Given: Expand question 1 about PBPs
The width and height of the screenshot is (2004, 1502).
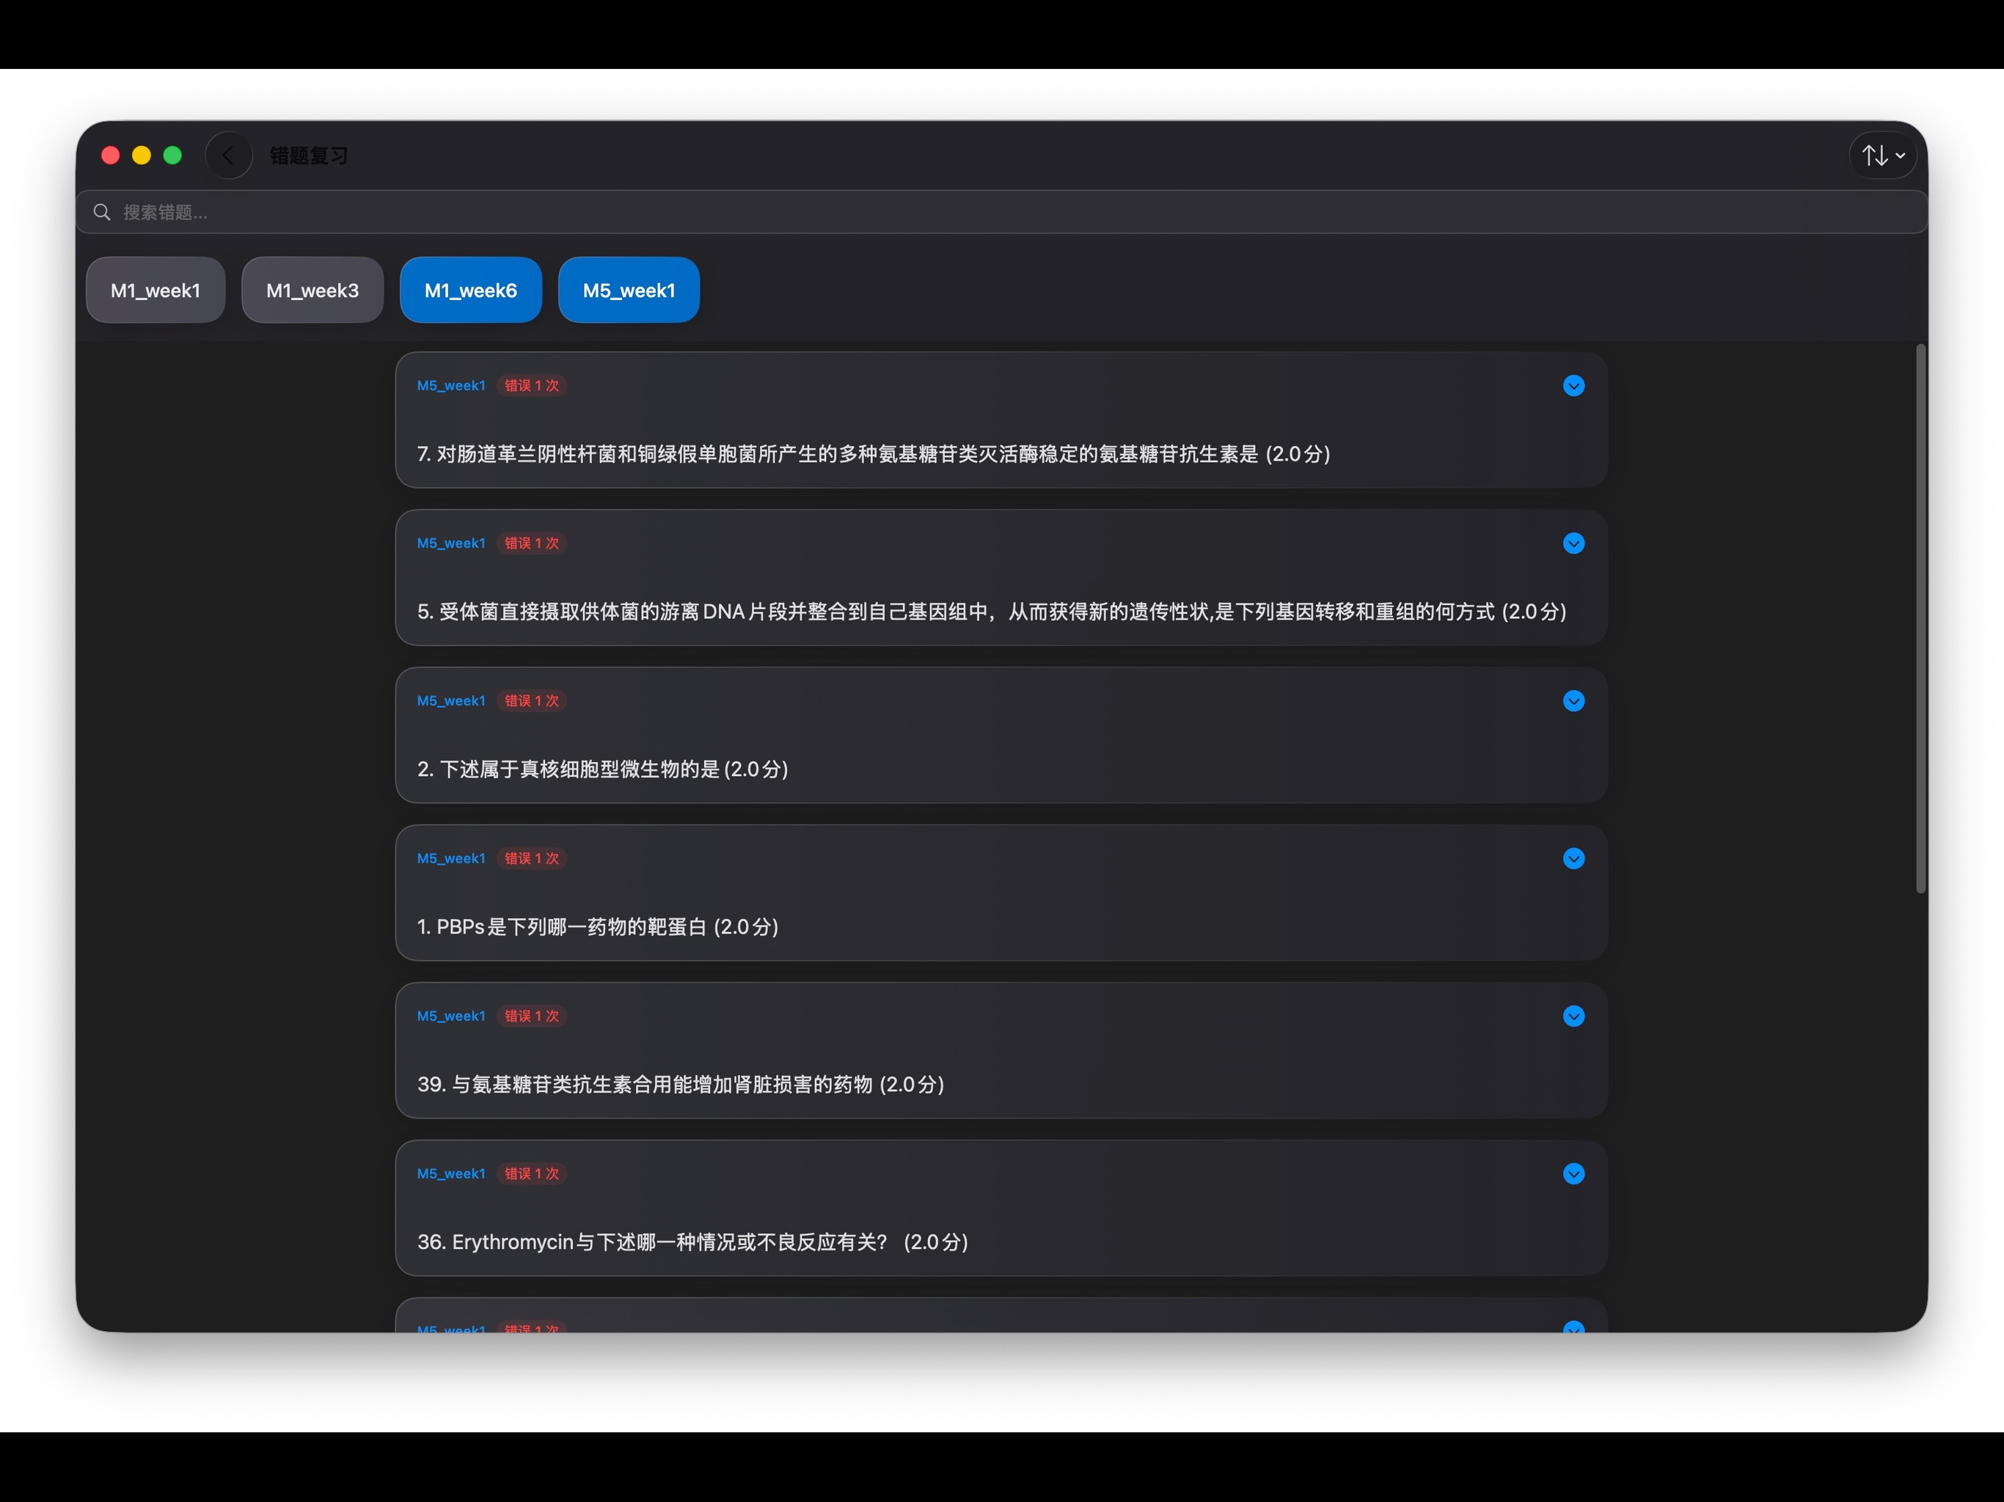Looking at the screenshot, I should point(1573,859).
